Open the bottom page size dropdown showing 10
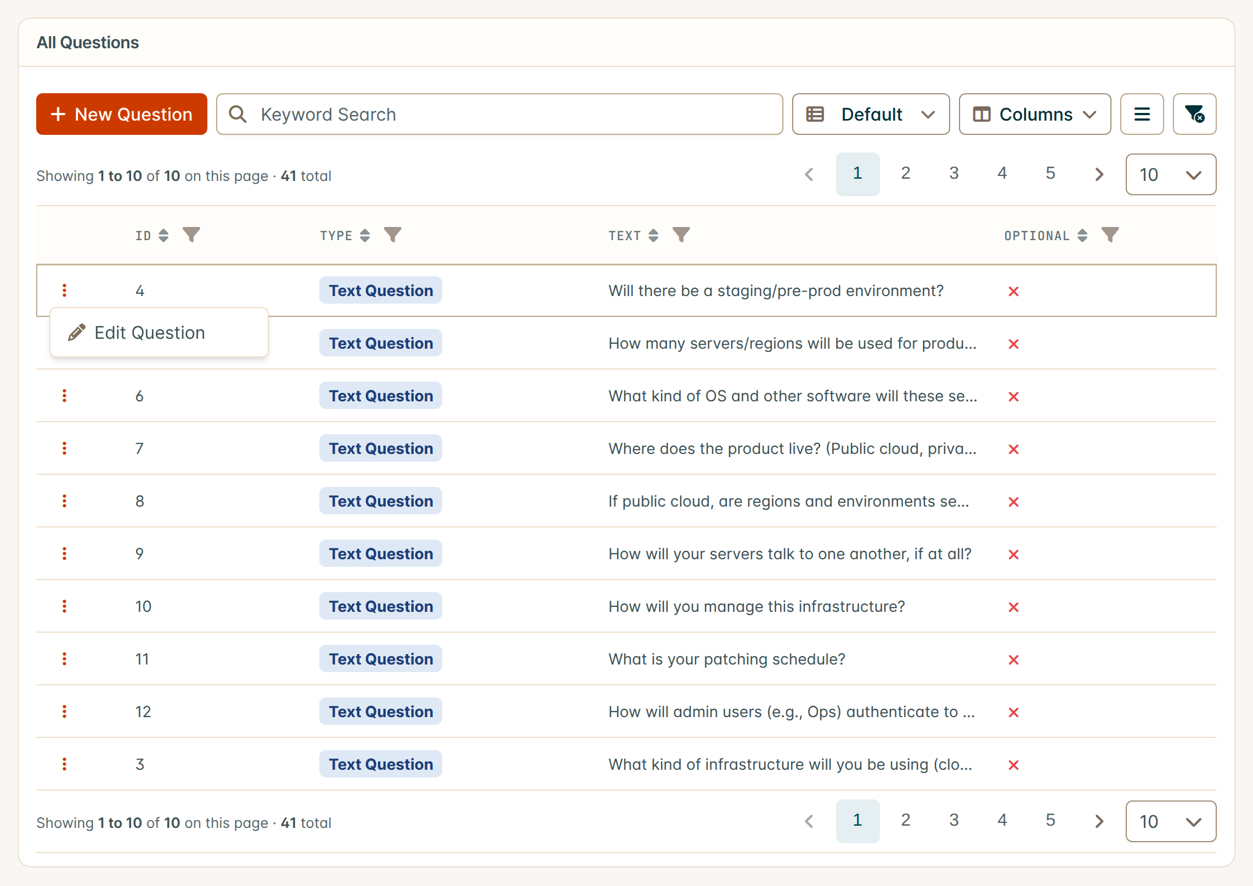1253x886 pixels. coord(1171,821)
